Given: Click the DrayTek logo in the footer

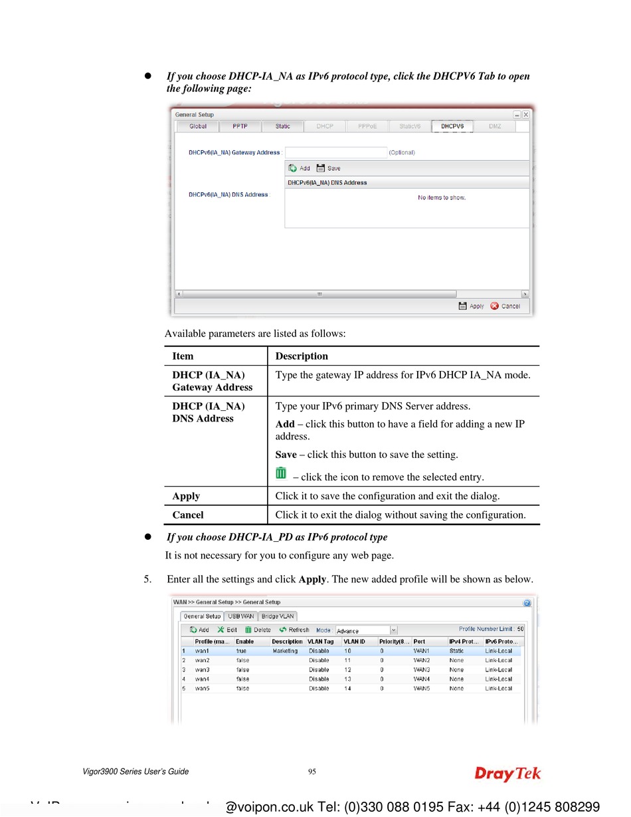Looking at the screenshot, I should (508, 773).
